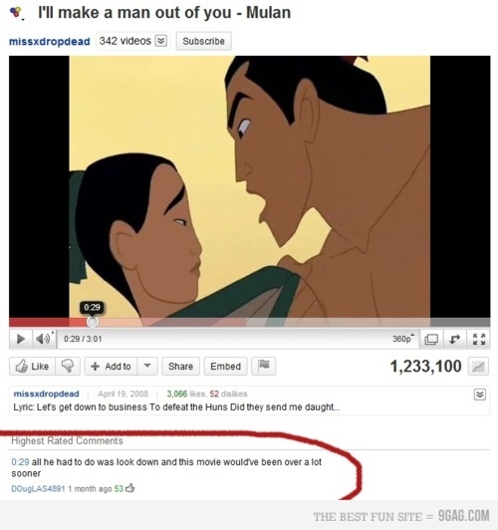Expand the 342 videos dropdown

click(x=160, y=41)
